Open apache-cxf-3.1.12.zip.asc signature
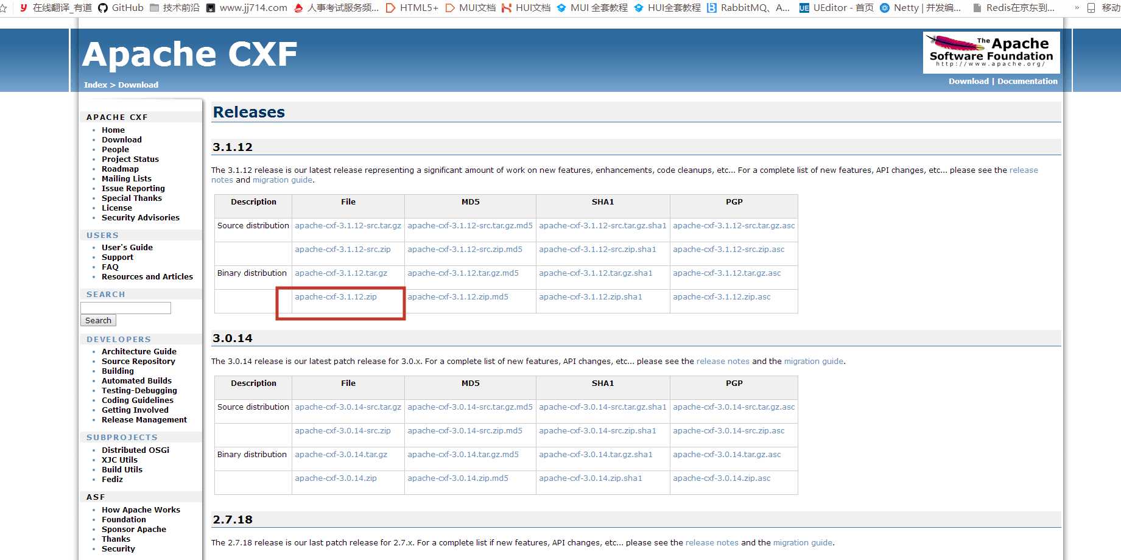Viewport: 1121px width, 560px height. [x=722, y=296]
